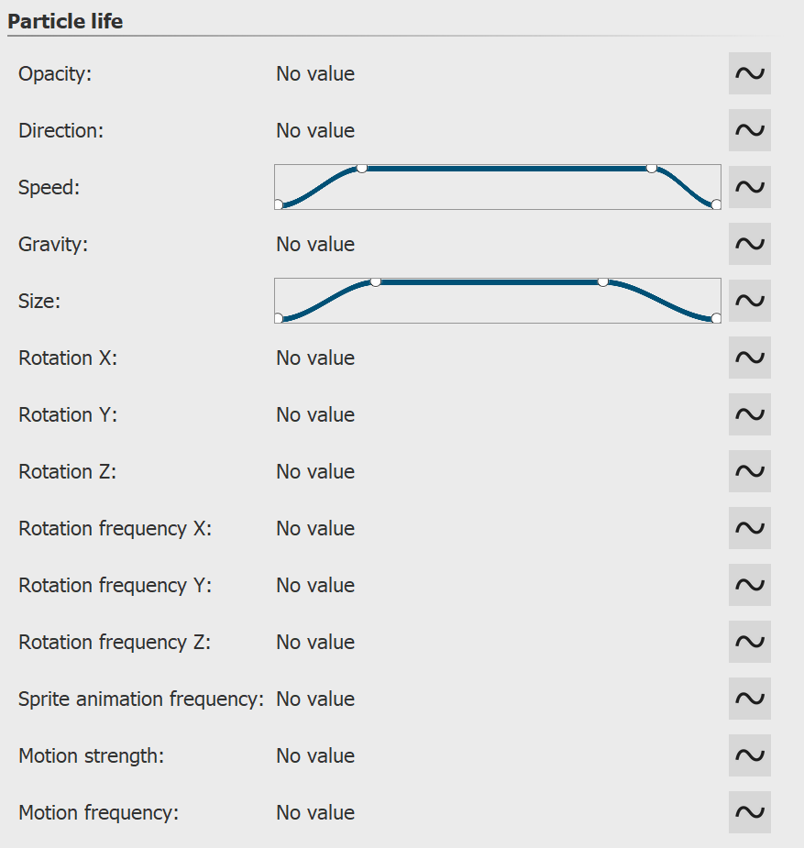This screenshot has height=848, width=804.
Task: Click the Speed curve preview
Action: point(497,186)
